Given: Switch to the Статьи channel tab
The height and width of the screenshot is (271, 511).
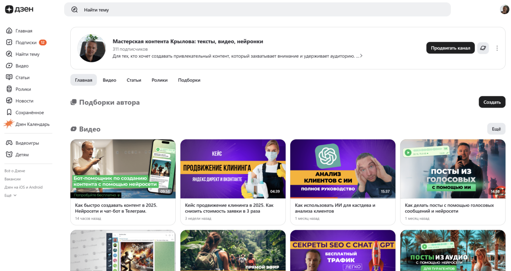Looking at the screenshot, I should [134, 80].
